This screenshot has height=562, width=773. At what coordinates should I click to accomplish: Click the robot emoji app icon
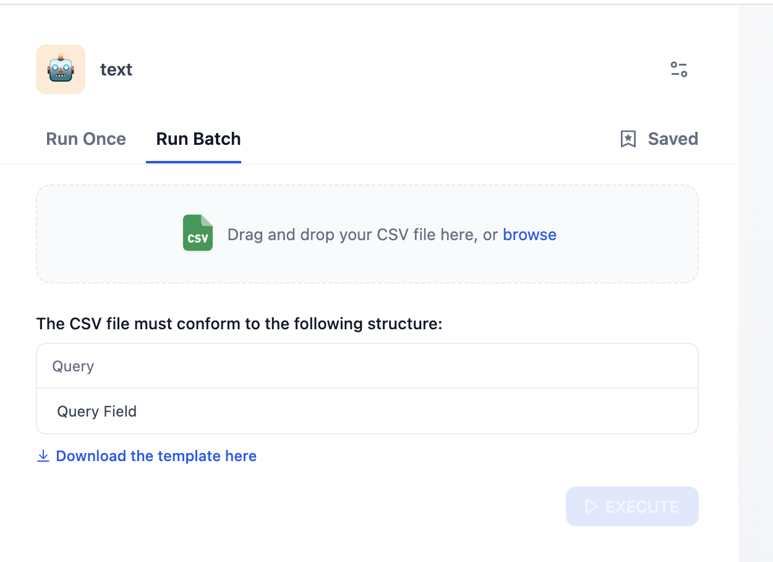click(x=61, y=69)
